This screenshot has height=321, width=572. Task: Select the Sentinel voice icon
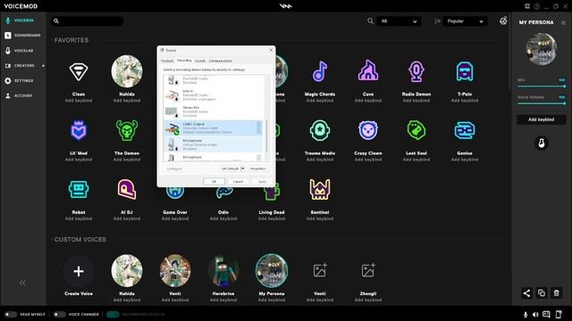coord(320,189)
